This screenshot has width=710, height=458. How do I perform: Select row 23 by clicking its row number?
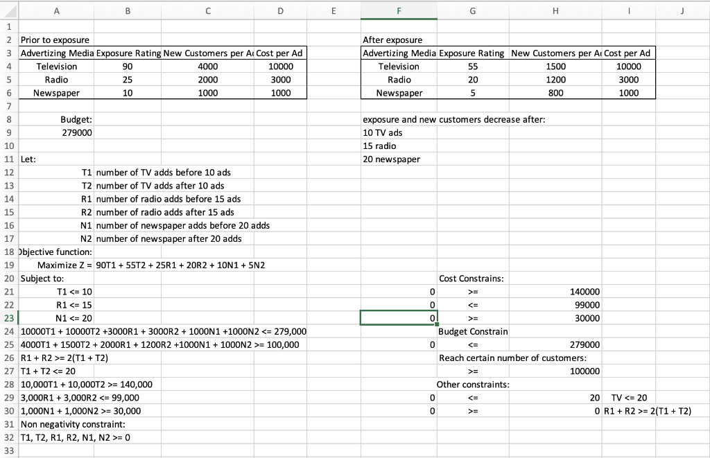coord(7,317)
